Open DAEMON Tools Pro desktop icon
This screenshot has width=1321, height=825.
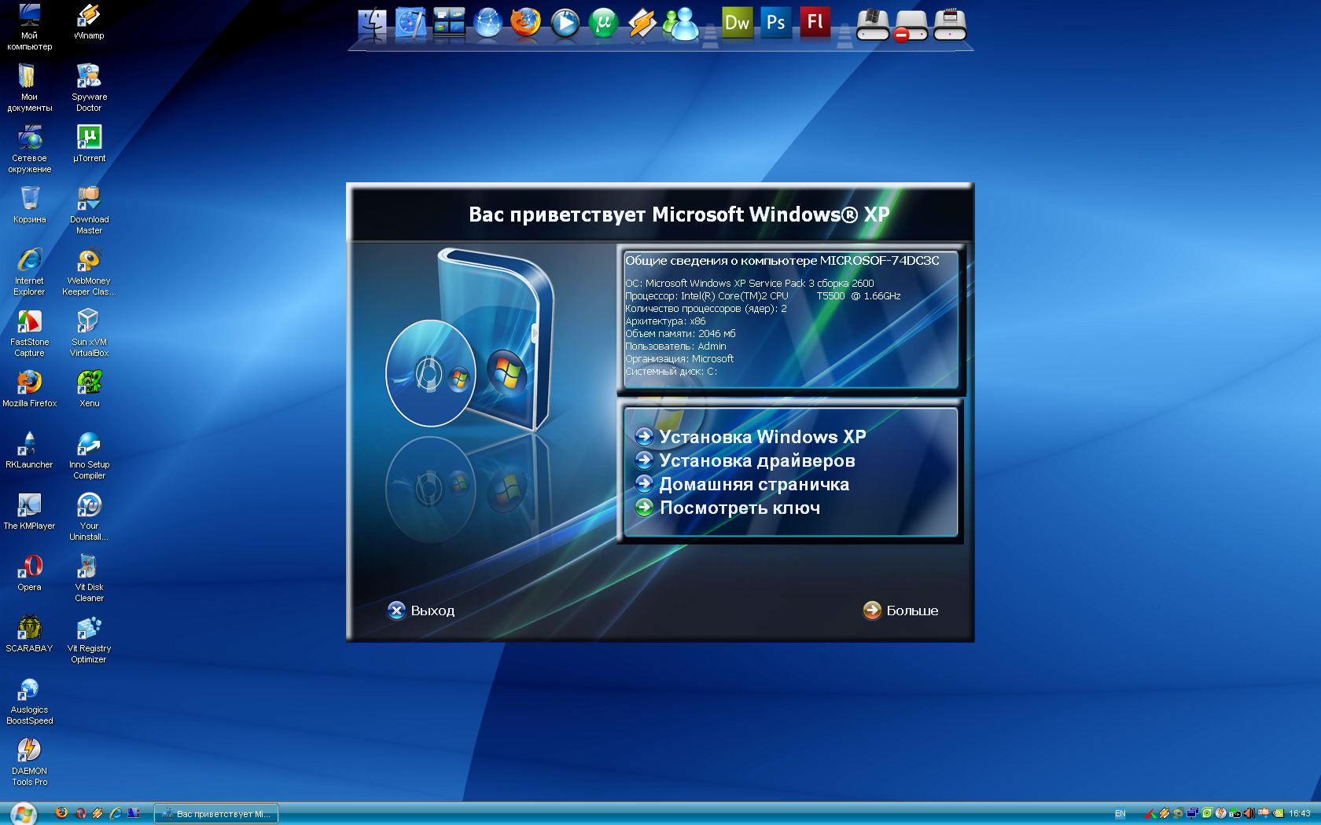29,761
